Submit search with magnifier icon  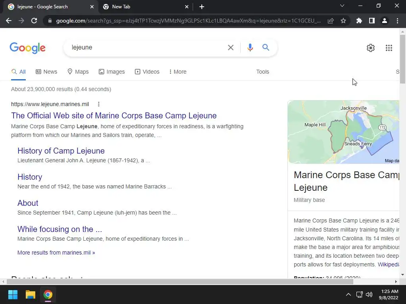(266, 47)
